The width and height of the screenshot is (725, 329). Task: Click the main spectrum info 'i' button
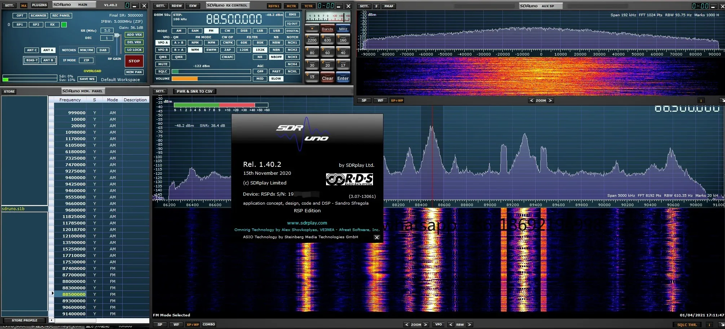(709, 325)
